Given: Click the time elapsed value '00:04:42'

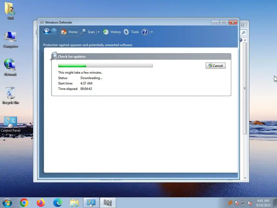Looking at the screenshot, I should point(86,89).
